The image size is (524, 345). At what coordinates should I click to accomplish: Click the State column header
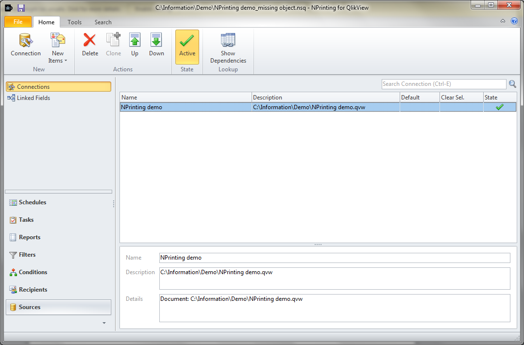pos(500,97)
